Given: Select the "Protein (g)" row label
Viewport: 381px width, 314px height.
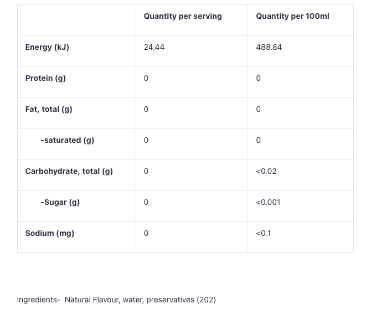Looking at the screenshot, I should click(x=45, y=78).
